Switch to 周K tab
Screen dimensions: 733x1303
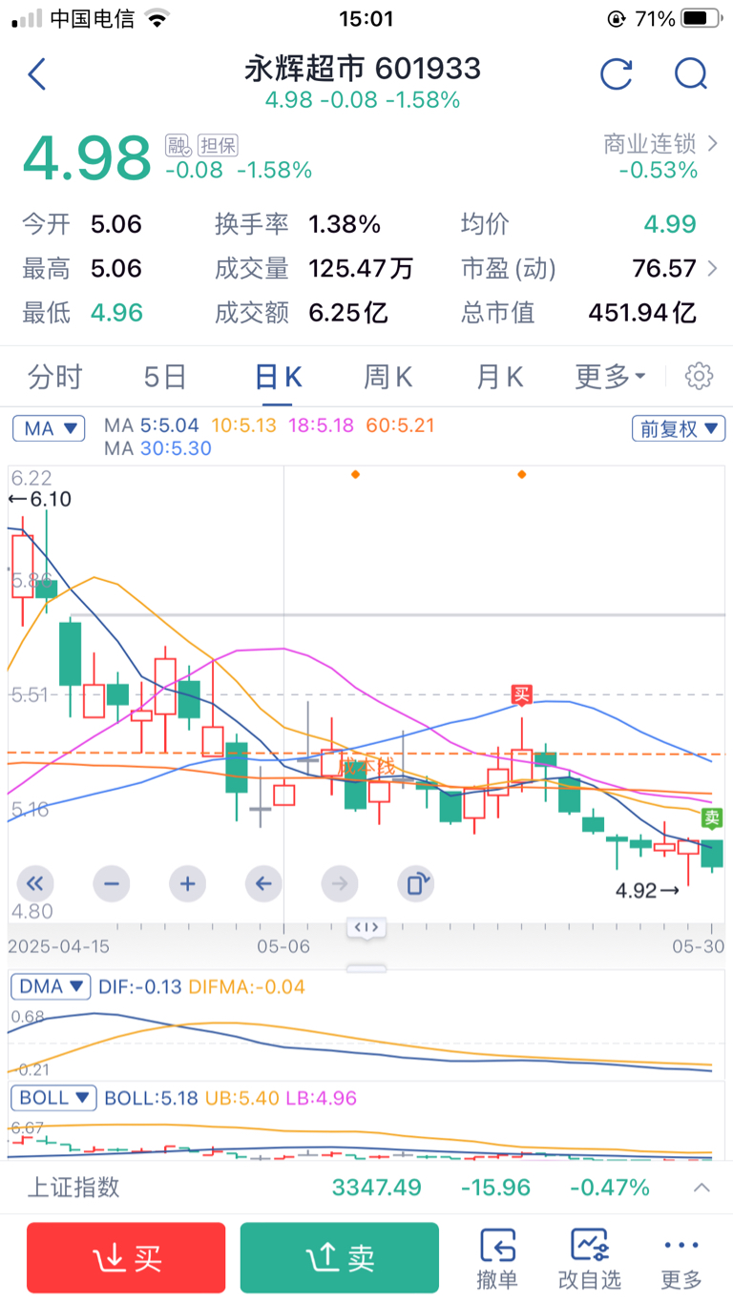tap(387, 377)
